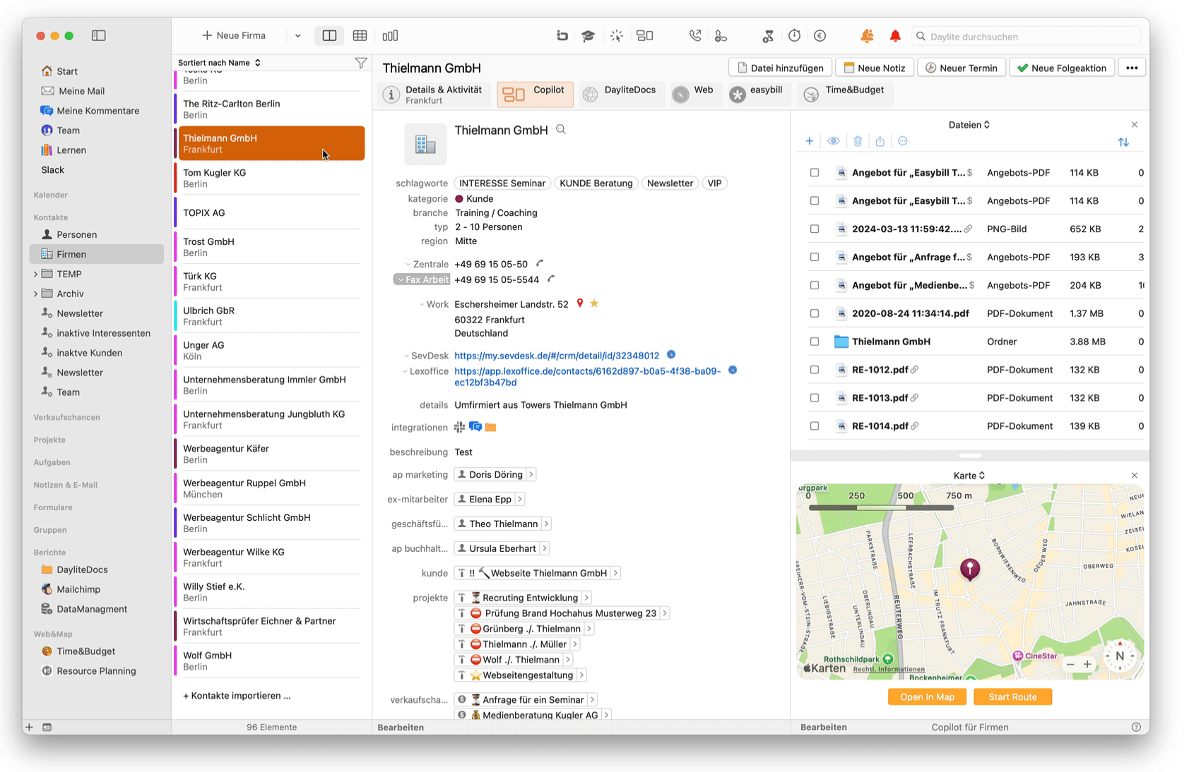Toggle preview eye icon in Dateien panel
This screenshot has width=1201, height=772.
[834, 141]
